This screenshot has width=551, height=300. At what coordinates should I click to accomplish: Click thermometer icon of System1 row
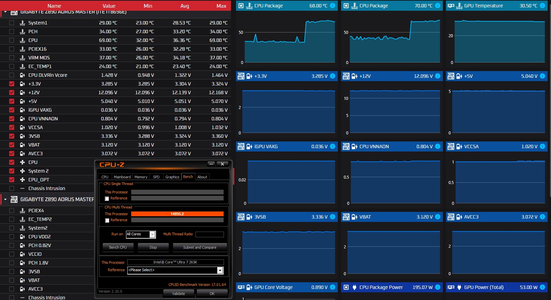click(22, 23)
